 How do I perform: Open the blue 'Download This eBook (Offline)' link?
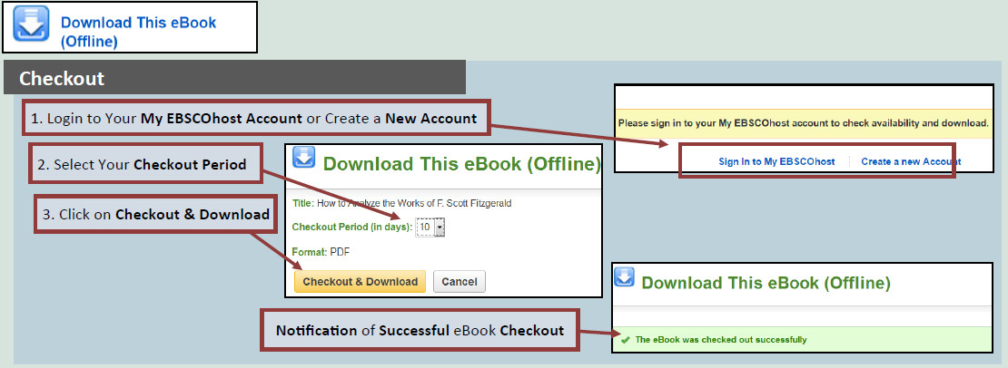pos(138,32)
